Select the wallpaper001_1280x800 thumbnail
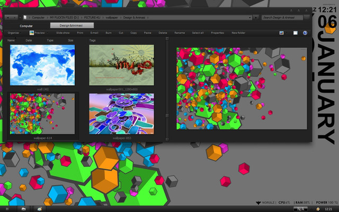The image size is (339, 212). 121,65
